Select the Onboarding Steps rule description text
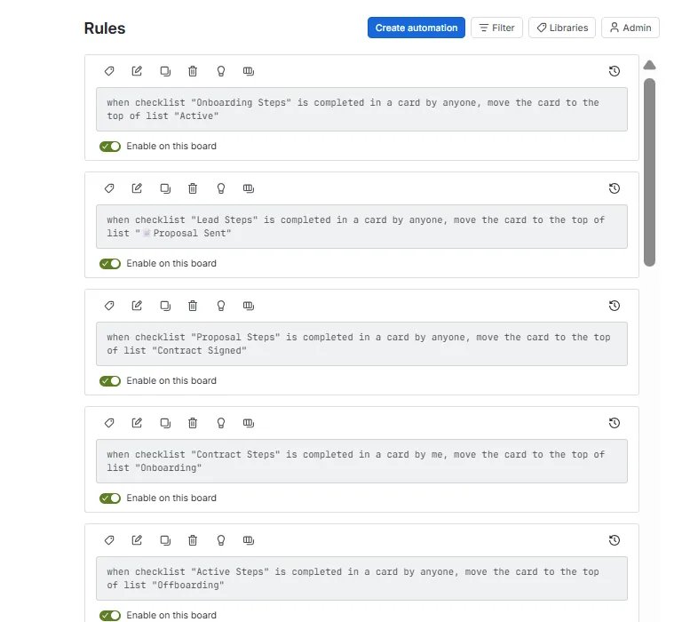The height and width of the screenshot is (622, 682). (361, 109)
